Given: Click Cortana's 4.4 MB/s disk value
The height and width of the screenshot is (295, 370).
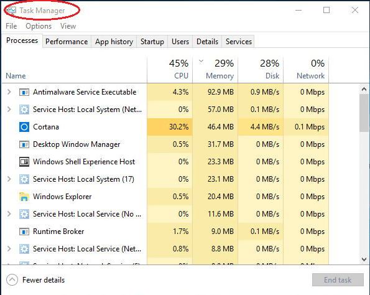Looking at the screenshot, I should point(264,127).
